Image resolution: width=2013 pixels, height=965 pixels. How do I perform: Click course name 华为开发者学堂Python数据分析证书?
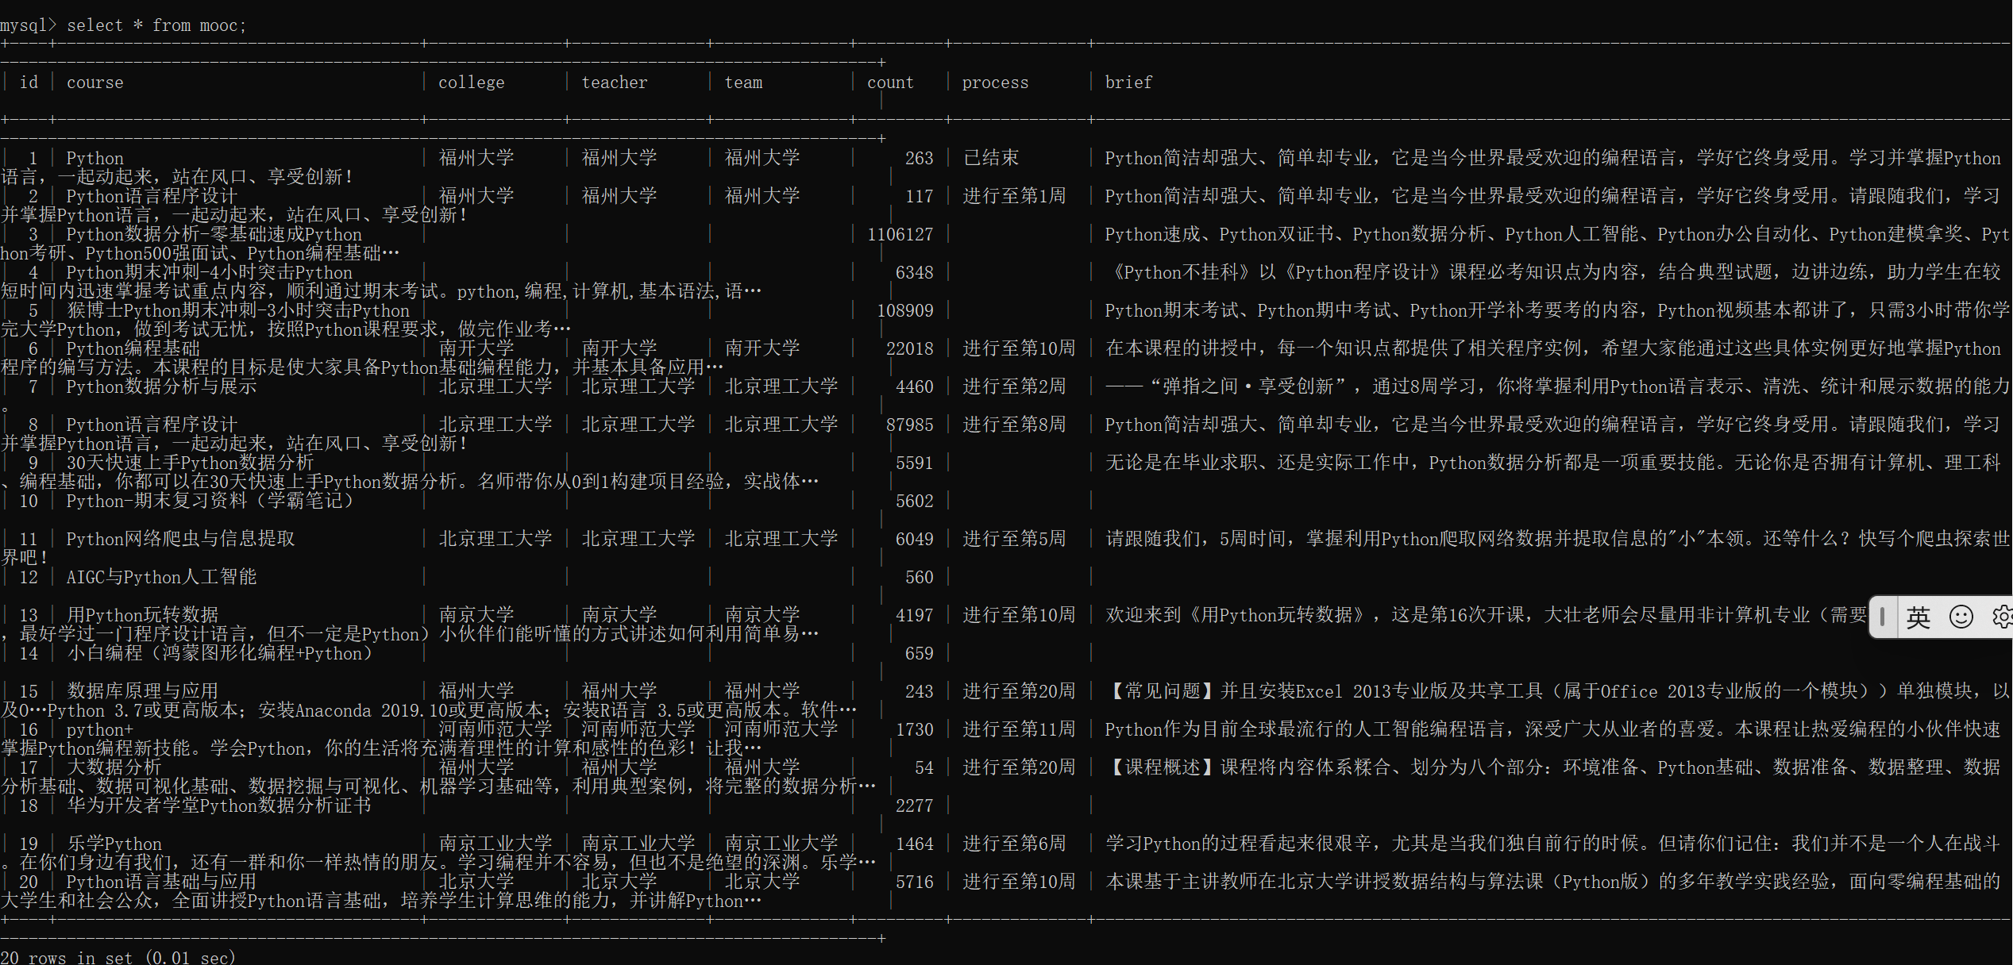coord(218,805)
